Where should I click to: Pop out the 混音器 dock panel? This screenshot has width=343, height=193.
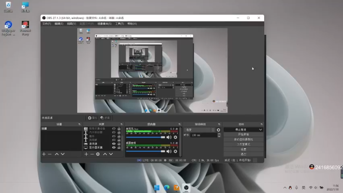179,124
